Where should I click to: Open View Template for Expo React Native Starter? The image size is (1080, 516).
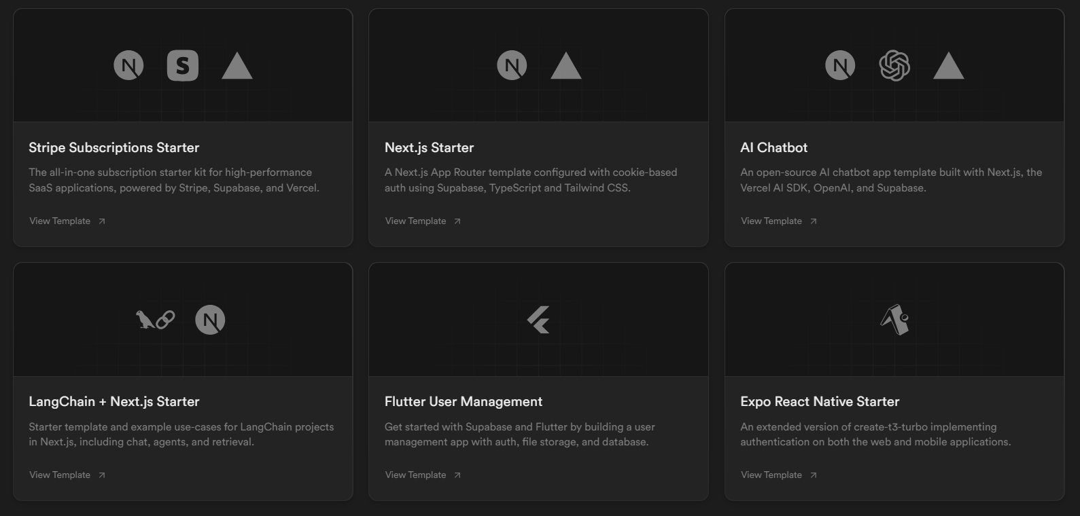pos(779,475)
